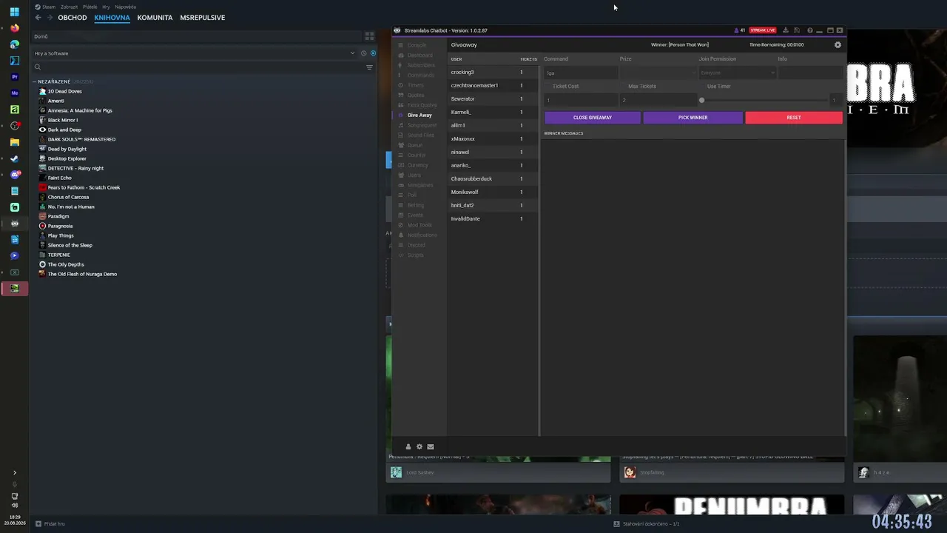Open the mail envelope icon at Chatbot bottom

[x=431, y=446]
